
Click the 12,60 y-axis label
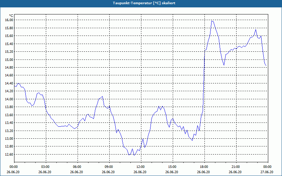click(9, 155)
